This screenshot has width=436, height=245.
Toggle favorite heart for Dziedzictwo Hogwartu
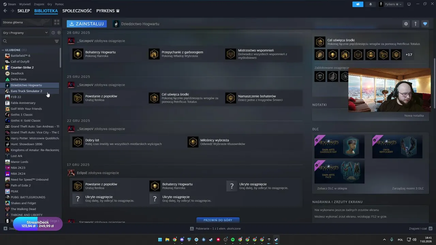tap(425, 24)
